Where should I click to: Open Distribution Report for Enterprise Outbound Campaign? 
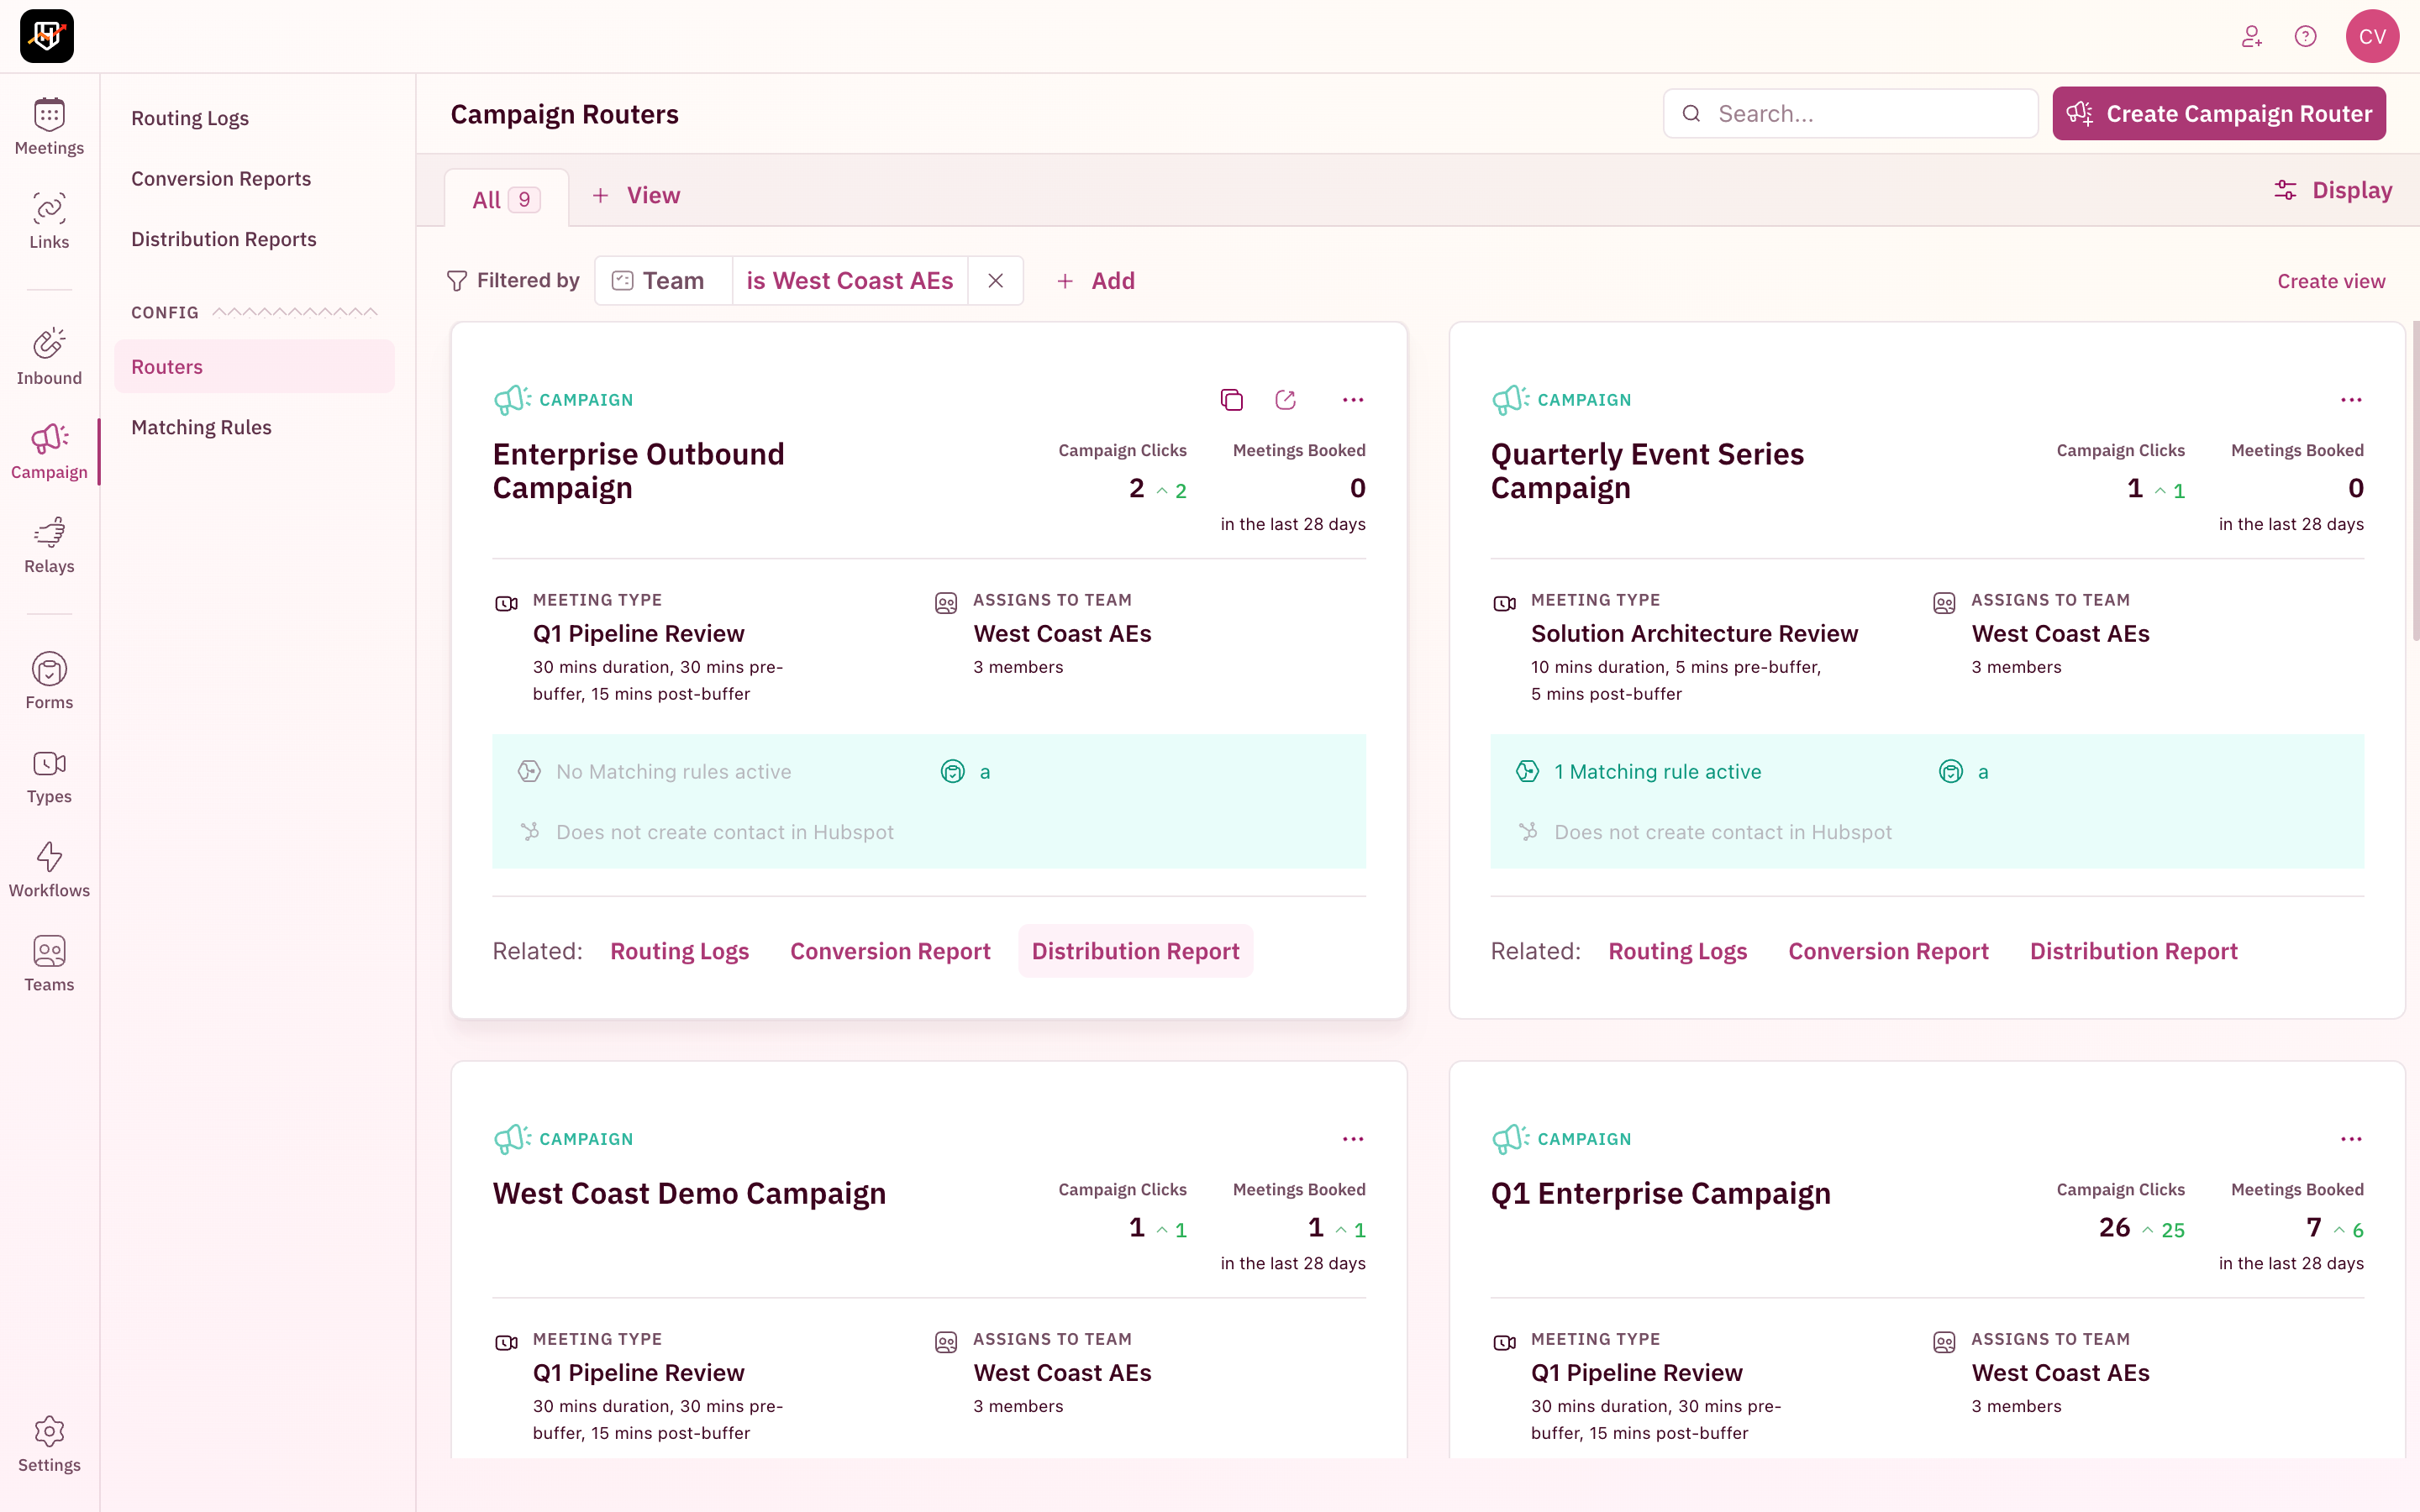(1135, 951)
